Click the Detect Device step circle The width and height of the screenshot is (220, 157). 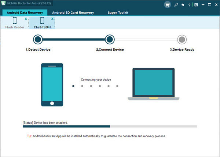click(38, 39)
